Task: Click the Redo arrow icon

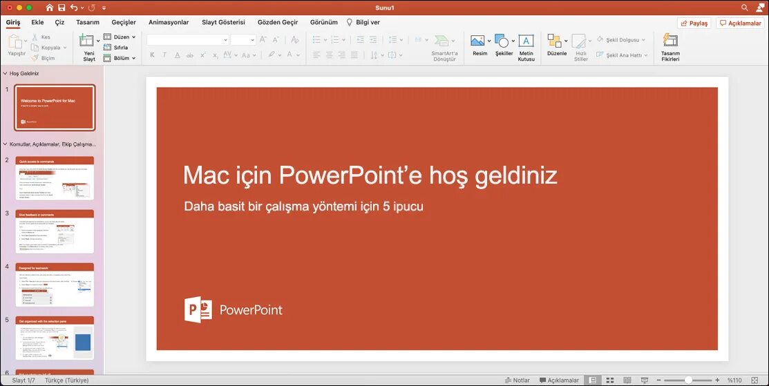Action: [x=92, y=8]
